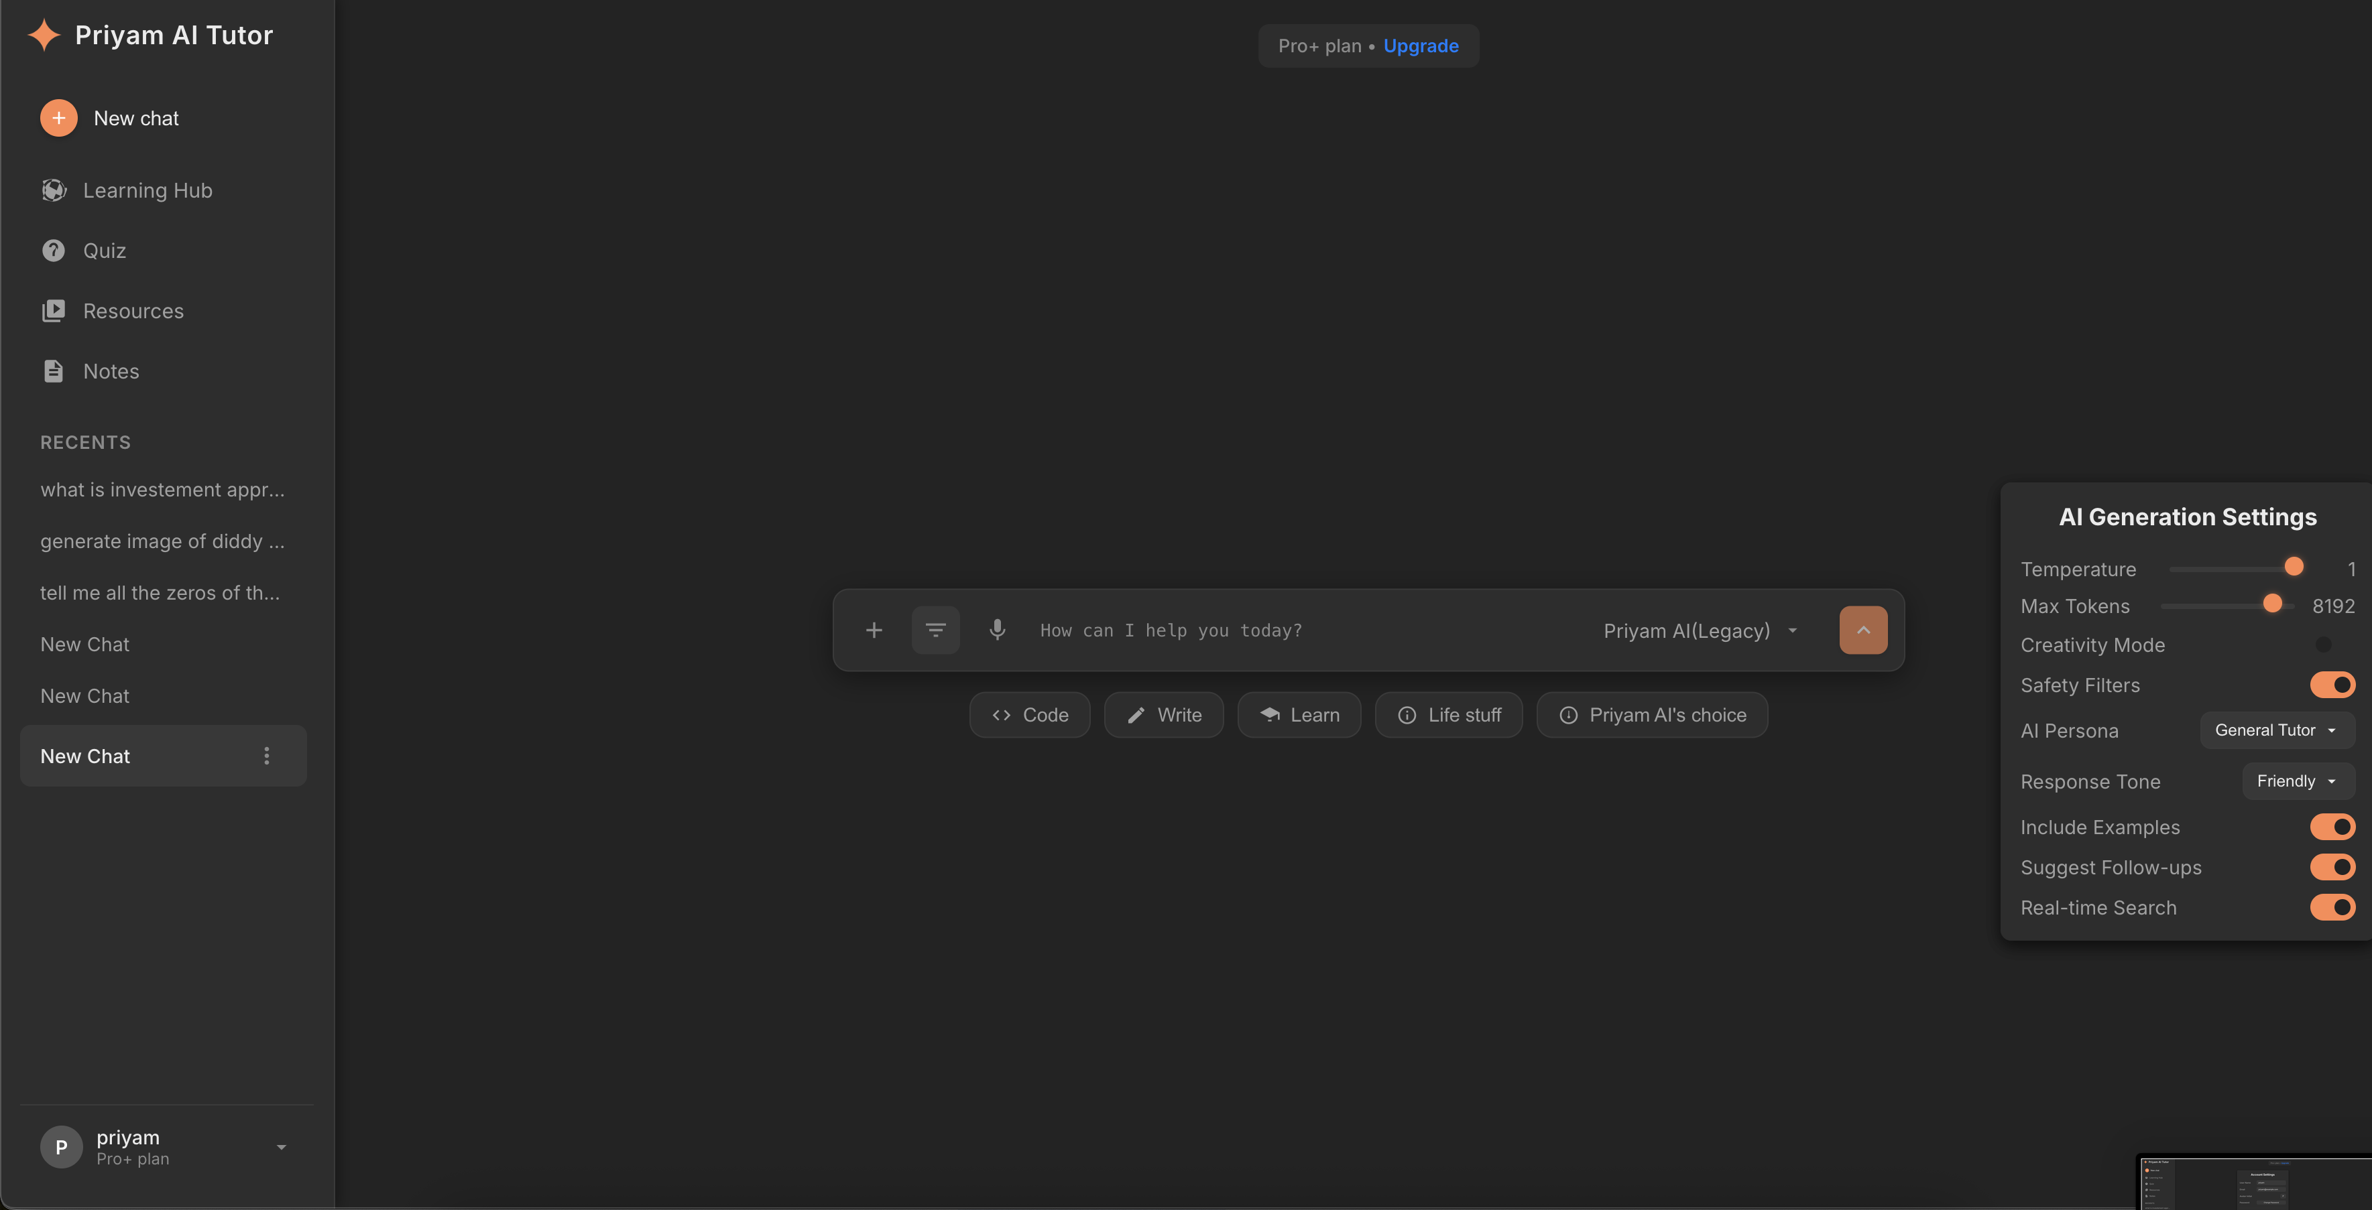Click the Temperature slider handle
The width and height of the screenshot is (2372, 1210).
coord(2293,567)
